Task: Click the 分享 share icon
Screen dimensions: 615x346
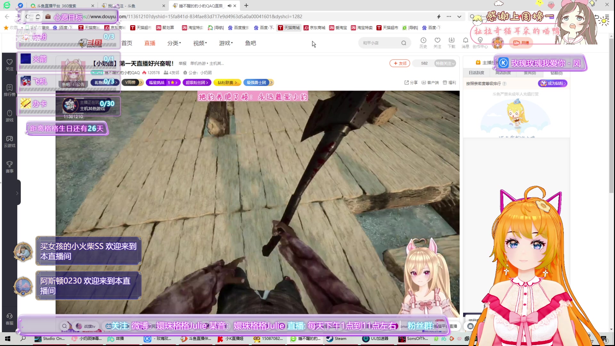Action: pyautogui.click(x=411, y=83)
